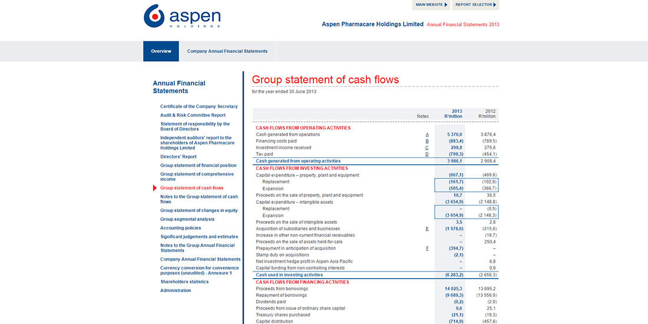Click the Aspen Pharmacare Holdings Limited title
The height and width of the screenshot is (324, 648).
pos(373,24)
